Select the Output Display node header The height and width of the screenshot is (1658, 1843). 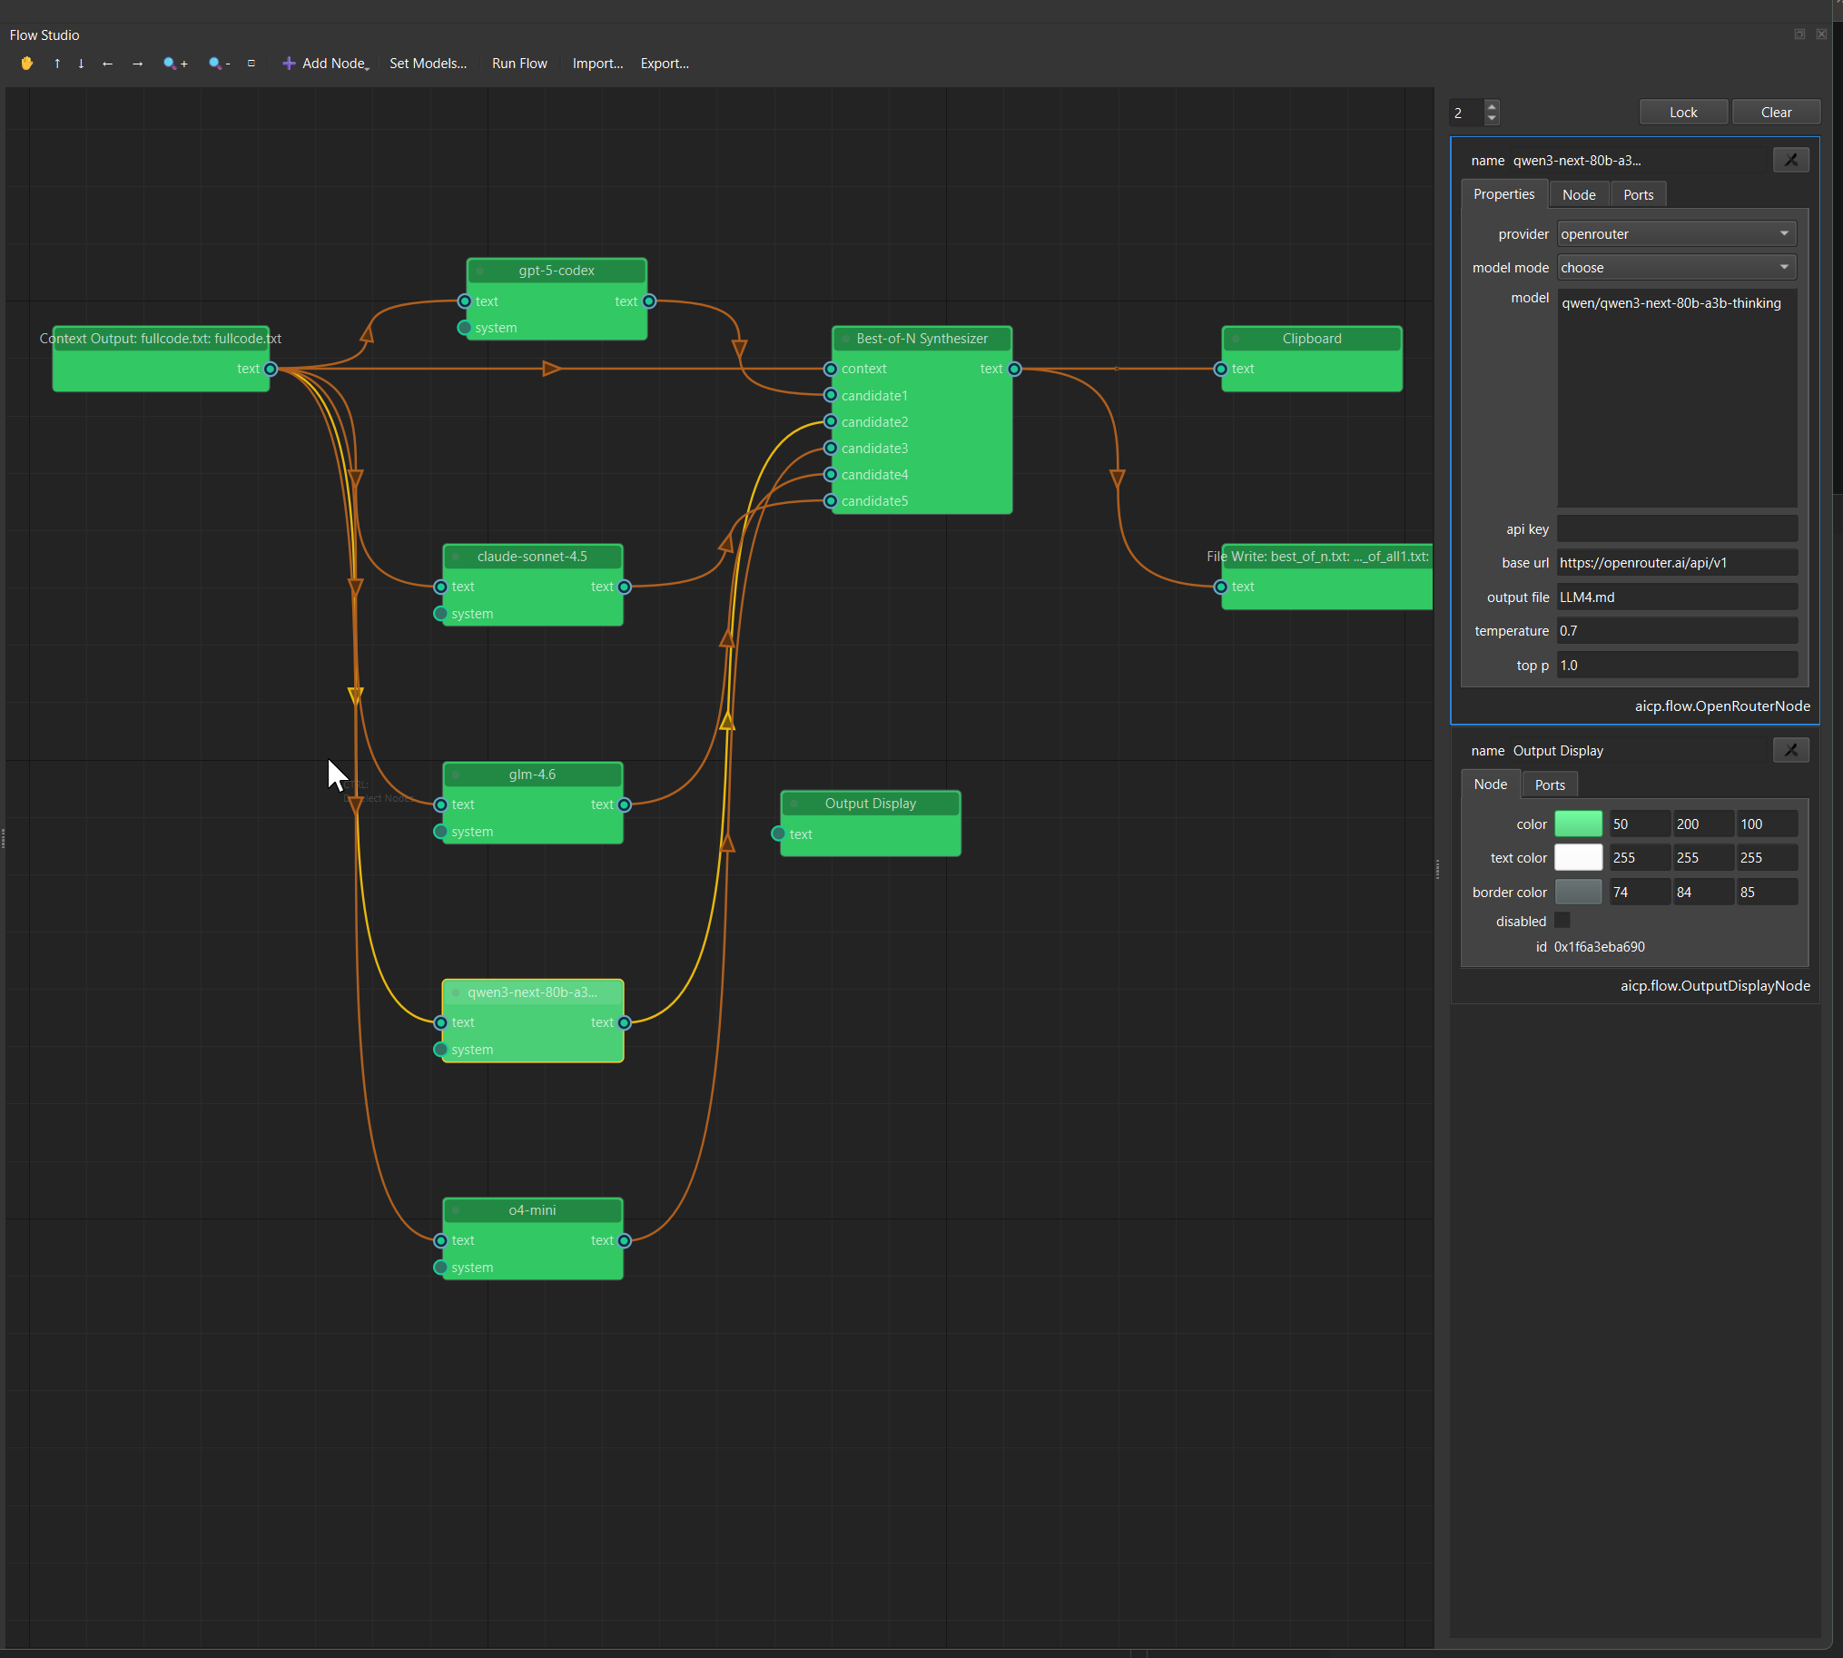coord(870,804)
